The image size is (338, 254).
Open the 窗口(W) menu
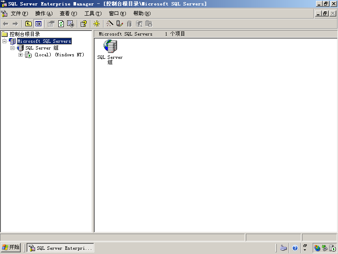point(117,14)
